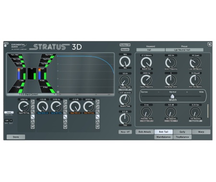The height and width of the screenshot is (182, 216).
Task: Select second filter-shape icon beside Reverb Filter Freq
Action: [97, 107]
